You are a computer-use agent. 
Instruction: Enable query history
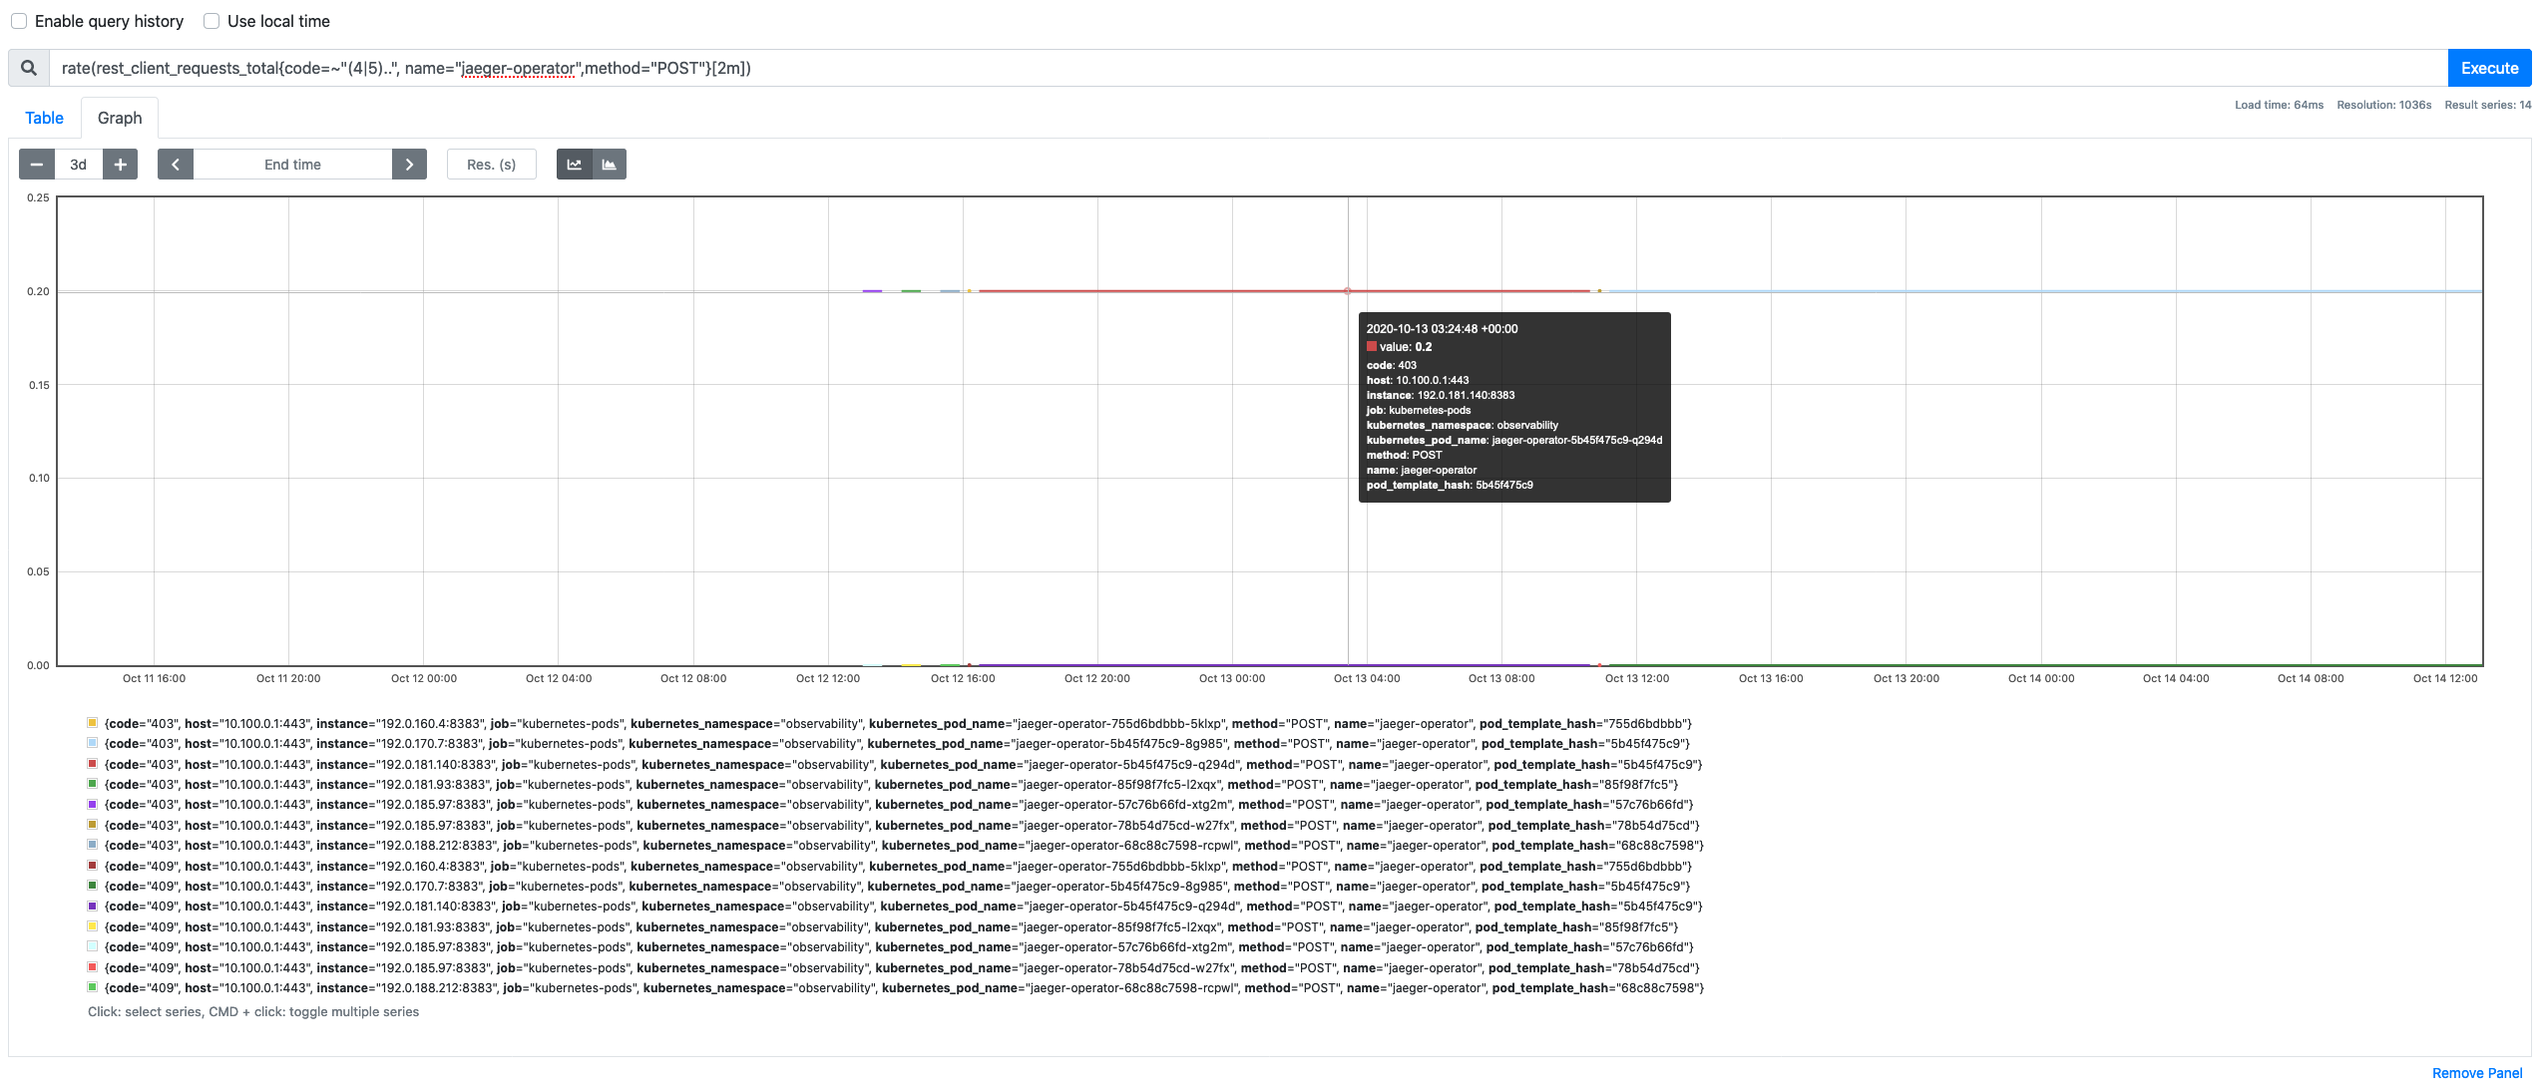click(x=19, y=20)
